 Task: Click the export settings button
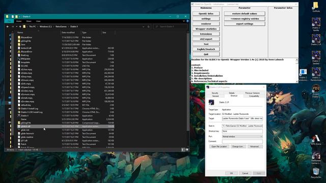(244, 24)
